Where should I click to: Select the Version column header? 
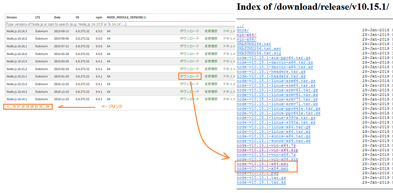point(11,18)
